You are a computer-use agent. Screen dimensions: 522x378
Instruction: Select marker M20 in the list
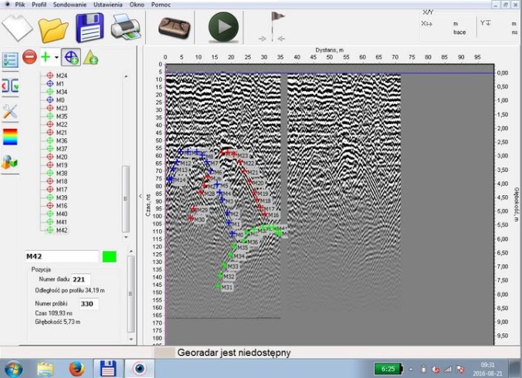pos(62,157)
